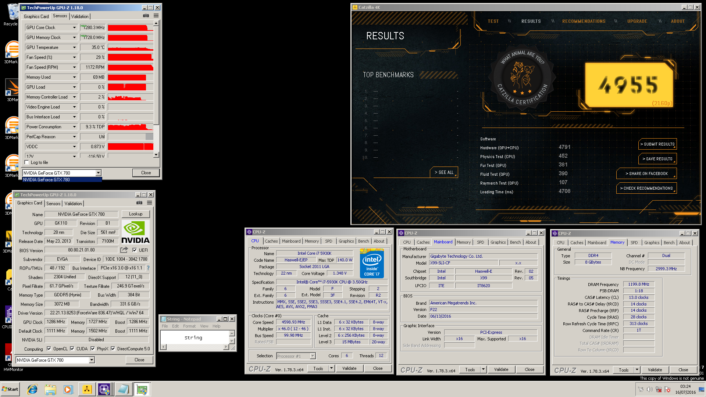
Task: Open Graphics tab in CPU-Z Memory window
Action: click(652, 243)
